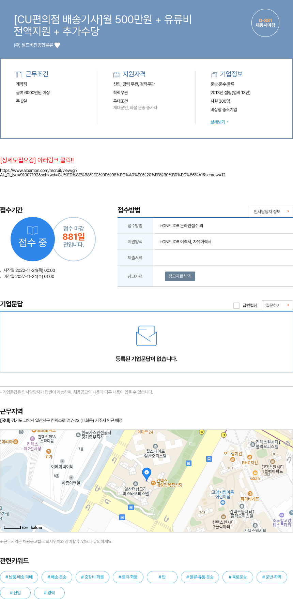
Task: Select the #육로운송 keyword tag
Action: [238, 577]
